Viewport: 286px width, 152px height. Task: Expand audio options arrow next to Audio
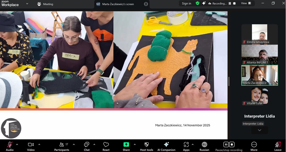point(17,145)
